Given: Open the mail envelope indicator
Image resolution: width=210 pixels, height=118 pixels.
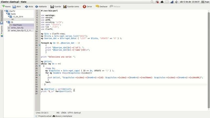Looking at the screenshot, I should click(x=167, y=2).
